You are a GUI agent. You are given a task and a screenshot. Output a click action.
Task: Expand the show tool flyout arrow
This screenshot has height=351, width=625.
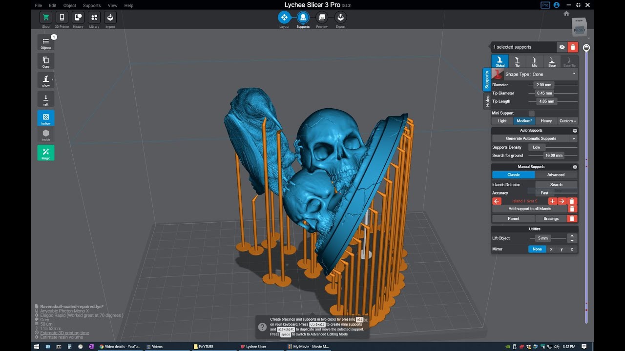click(x=52, y=79)
